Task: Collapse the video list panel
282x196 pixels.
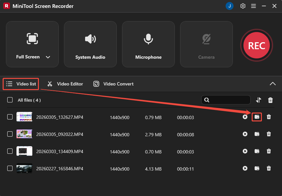Action: (273, 84)
